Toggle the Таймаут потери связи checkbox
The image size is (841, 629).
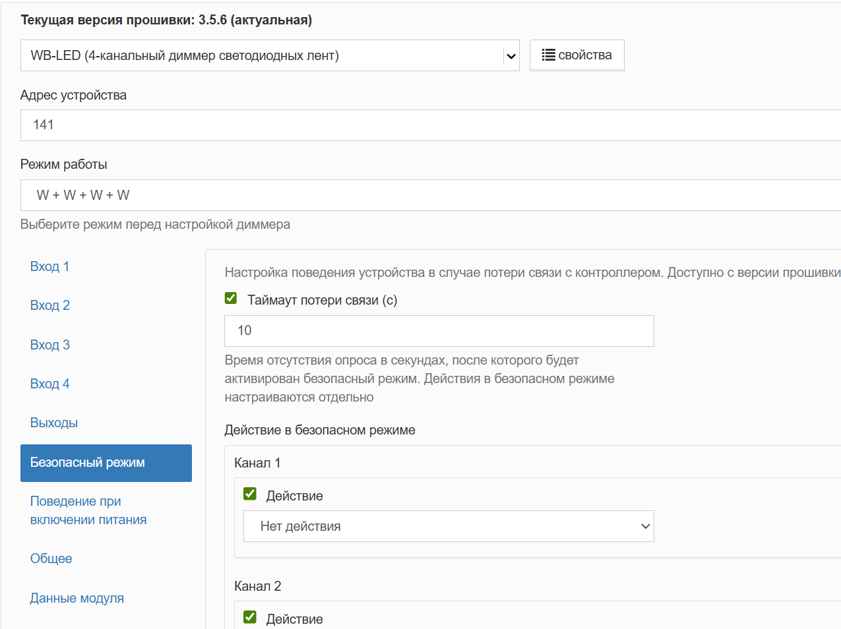(x=231, y=298)
